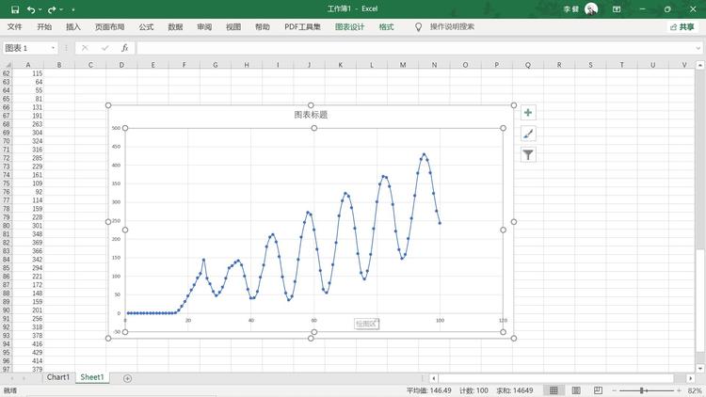
Task: Click the 操作说明搜索 search box
Action: [x=452, y=27]
